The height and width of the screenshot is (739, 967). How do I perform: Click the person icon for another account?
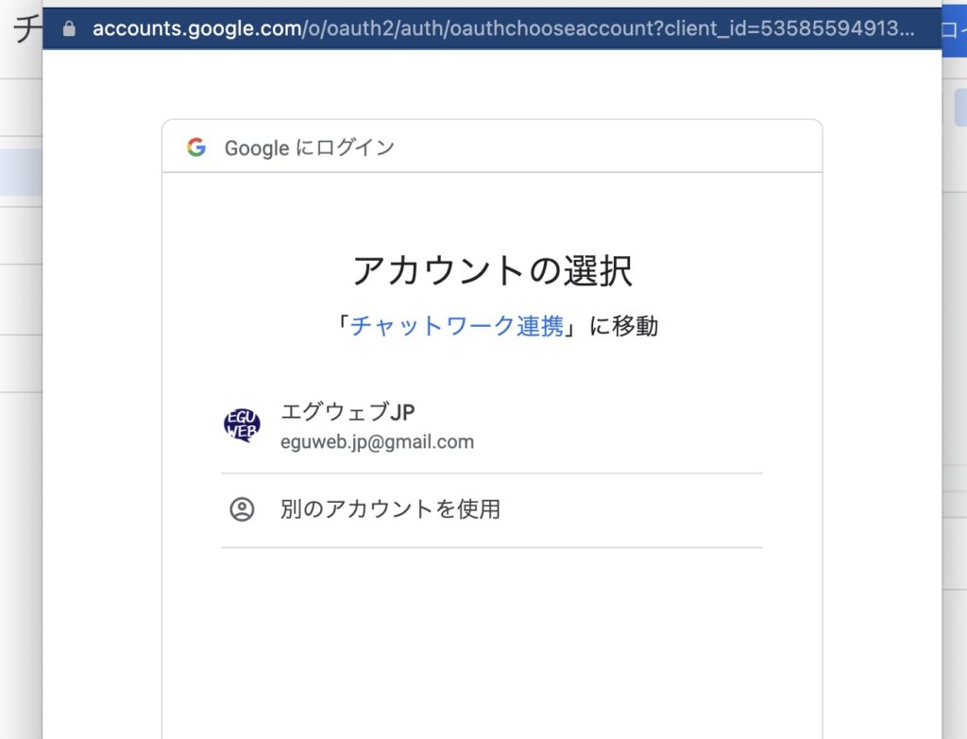tap(242, 509)
